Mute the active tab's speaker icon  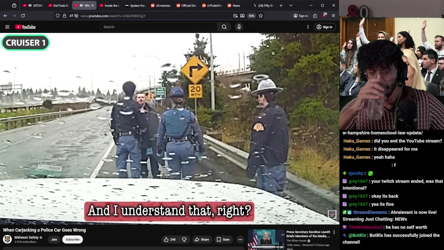click(x=81, y=6)
